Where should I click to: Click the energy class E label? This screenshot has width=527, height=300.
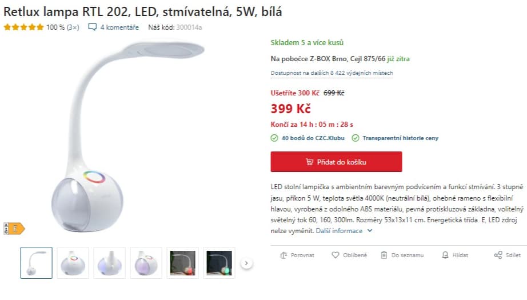[14, 229]
